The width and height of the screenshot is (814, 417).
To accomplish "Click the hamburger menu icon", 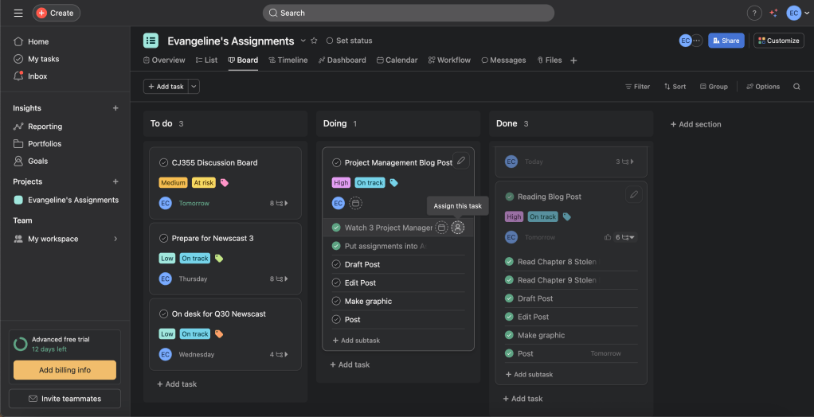I will (x=18, y=13).
